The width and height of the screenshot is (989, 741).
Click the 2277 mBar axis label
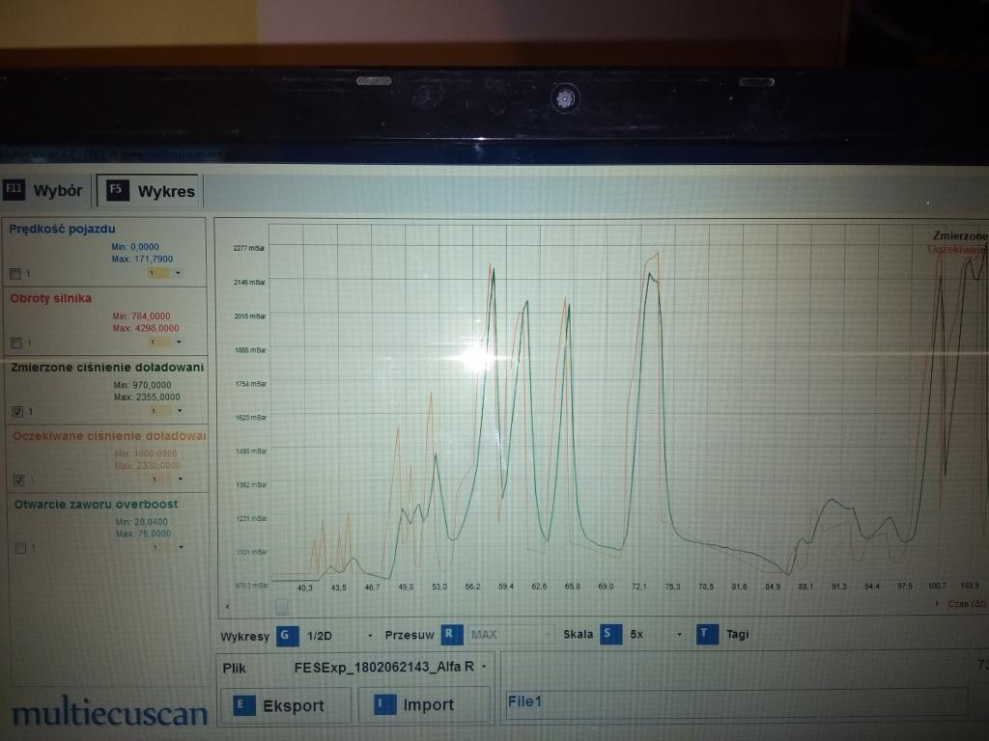[248, 248]
